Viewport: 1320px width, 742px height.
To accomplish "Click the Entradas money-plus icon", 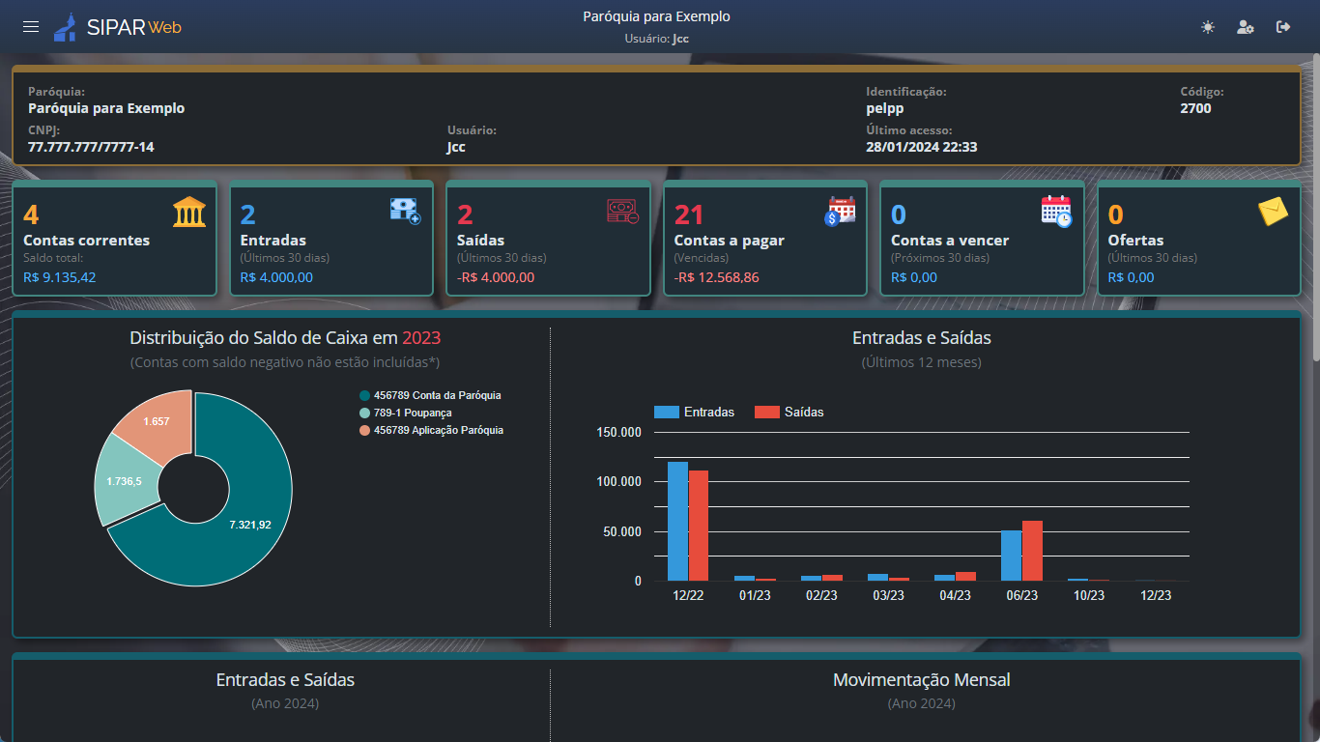I will (406, 212).
